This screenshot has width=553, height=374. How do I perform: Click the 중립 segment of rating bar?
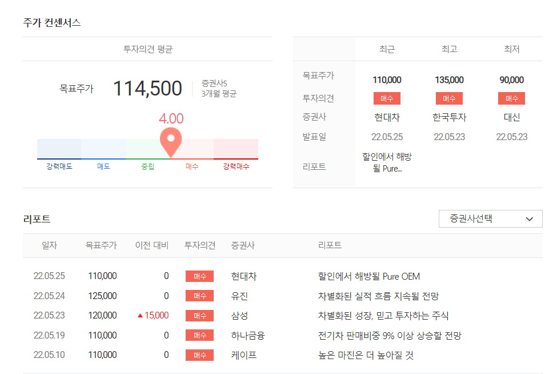pos(148,149)
